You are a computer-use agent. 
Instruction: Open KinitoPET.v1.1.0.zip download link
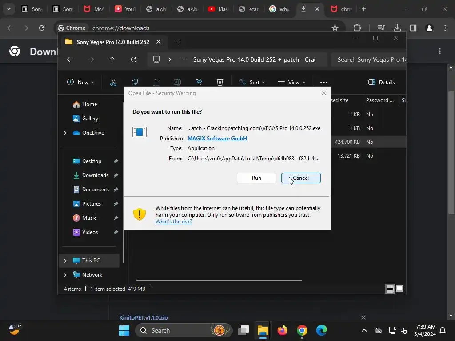(x=144, y=317)
